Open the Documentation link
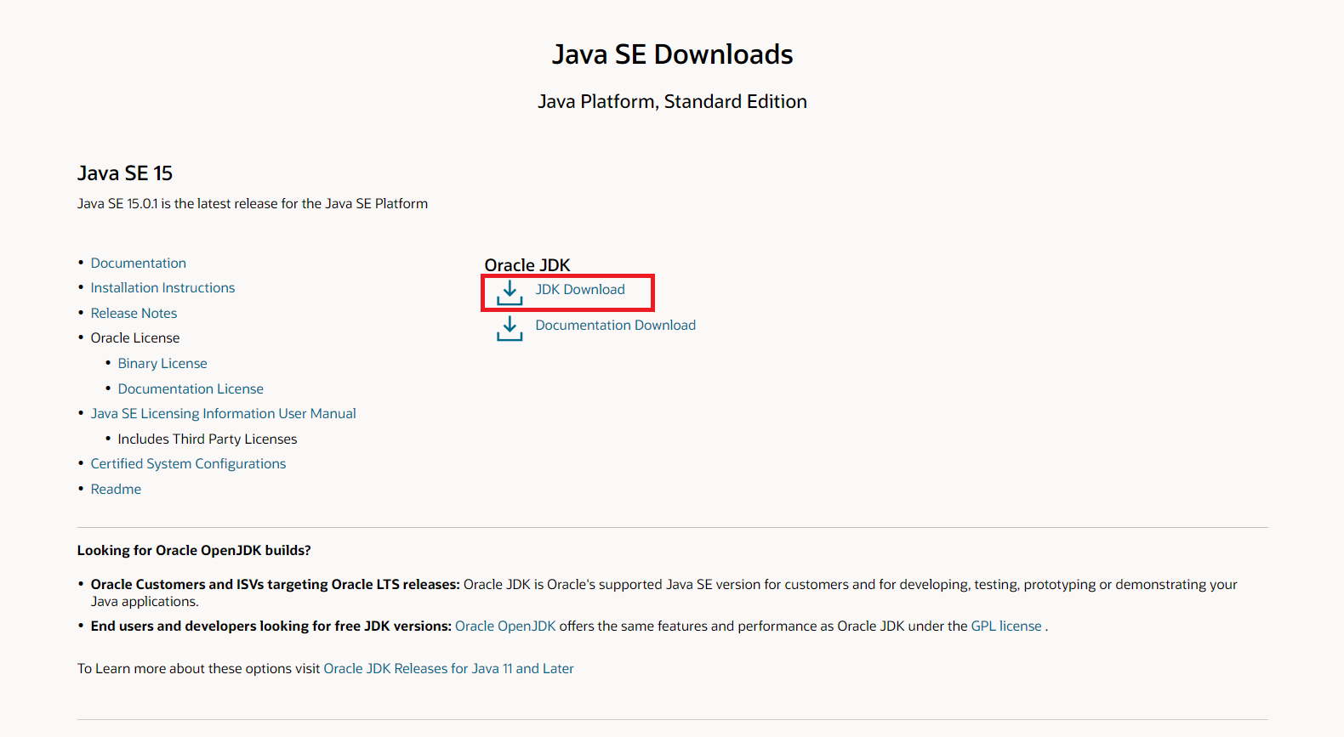The image size is (1344, 737). point(139,263)
